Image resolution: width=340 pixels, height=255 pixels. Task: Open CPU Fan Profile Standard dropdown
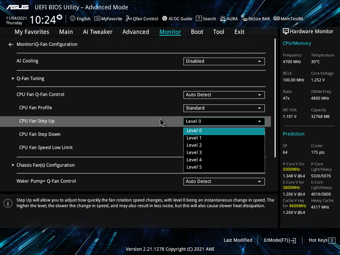point(224,108)
